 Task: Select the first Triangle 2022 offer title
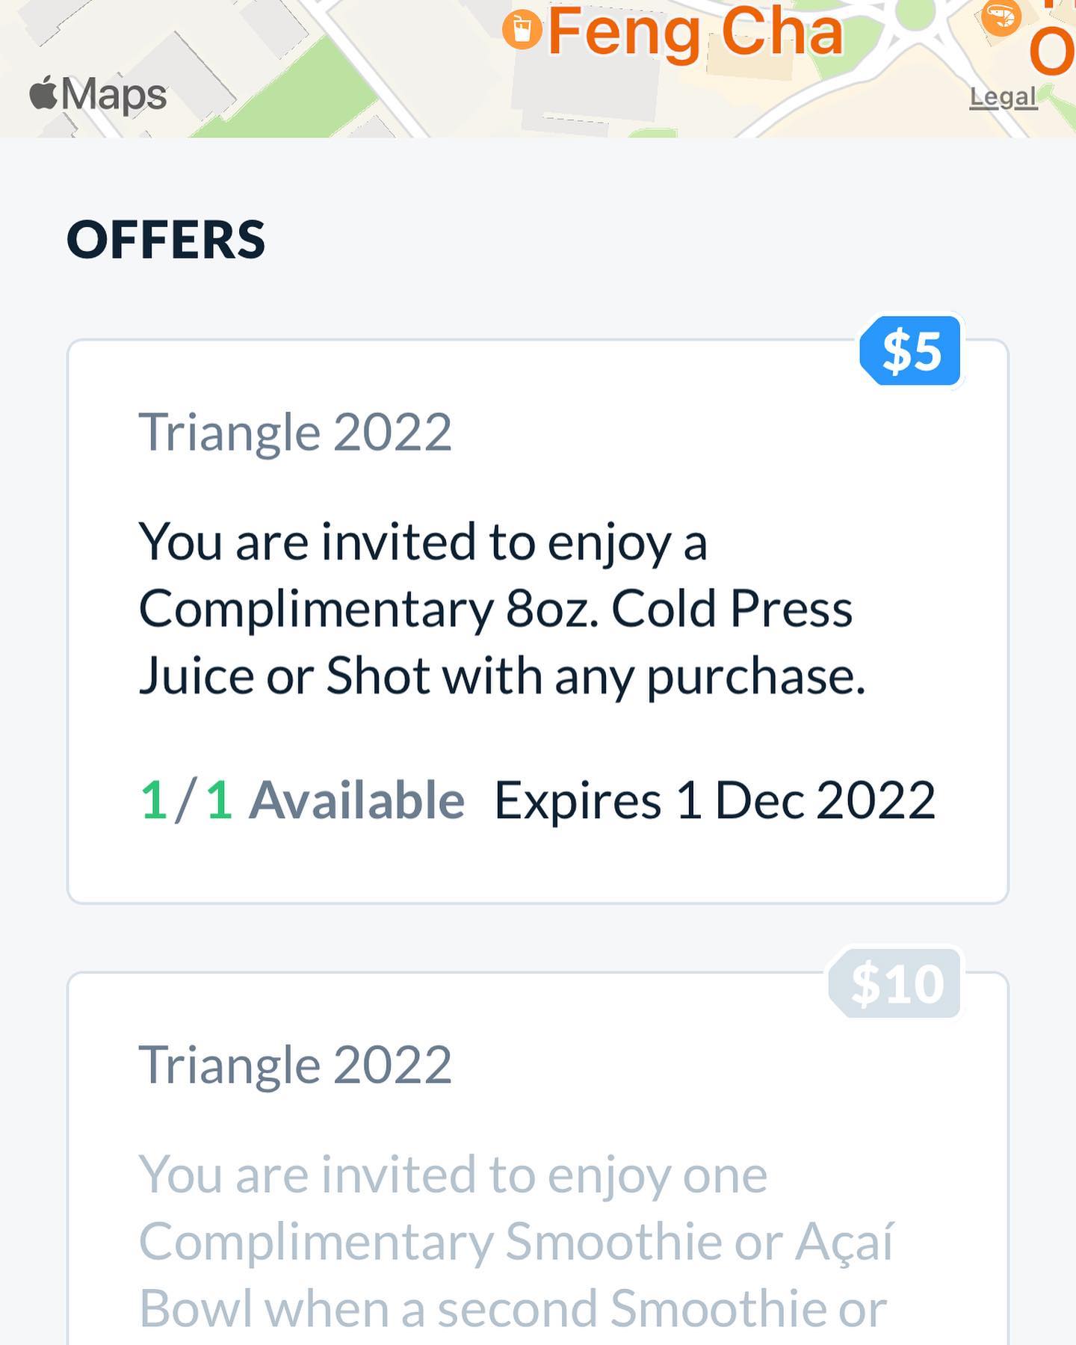coord(296,432)
